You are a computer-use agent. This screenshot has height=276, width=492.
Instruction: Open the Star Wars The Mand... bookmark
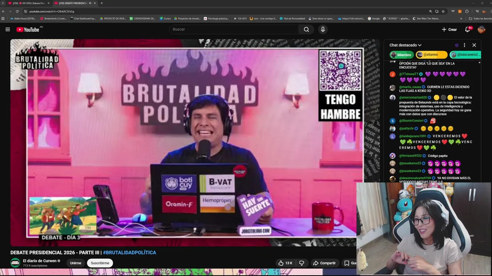(x=426, y=18)
